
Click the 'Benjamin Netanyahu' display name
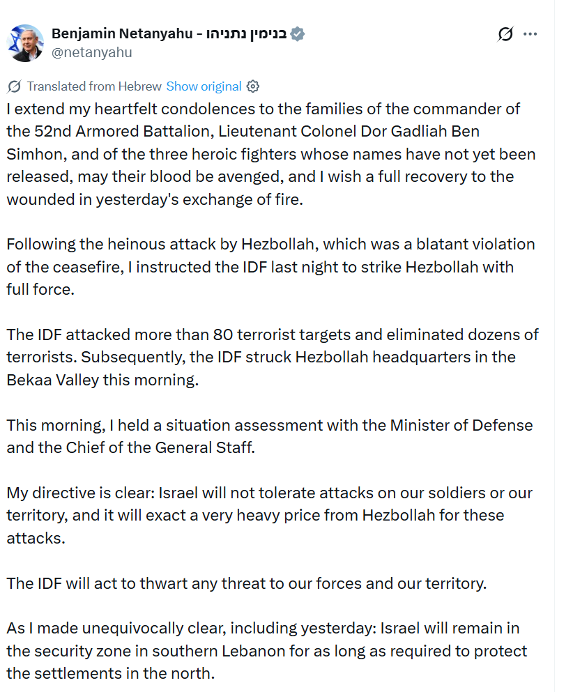pos(122,33)
